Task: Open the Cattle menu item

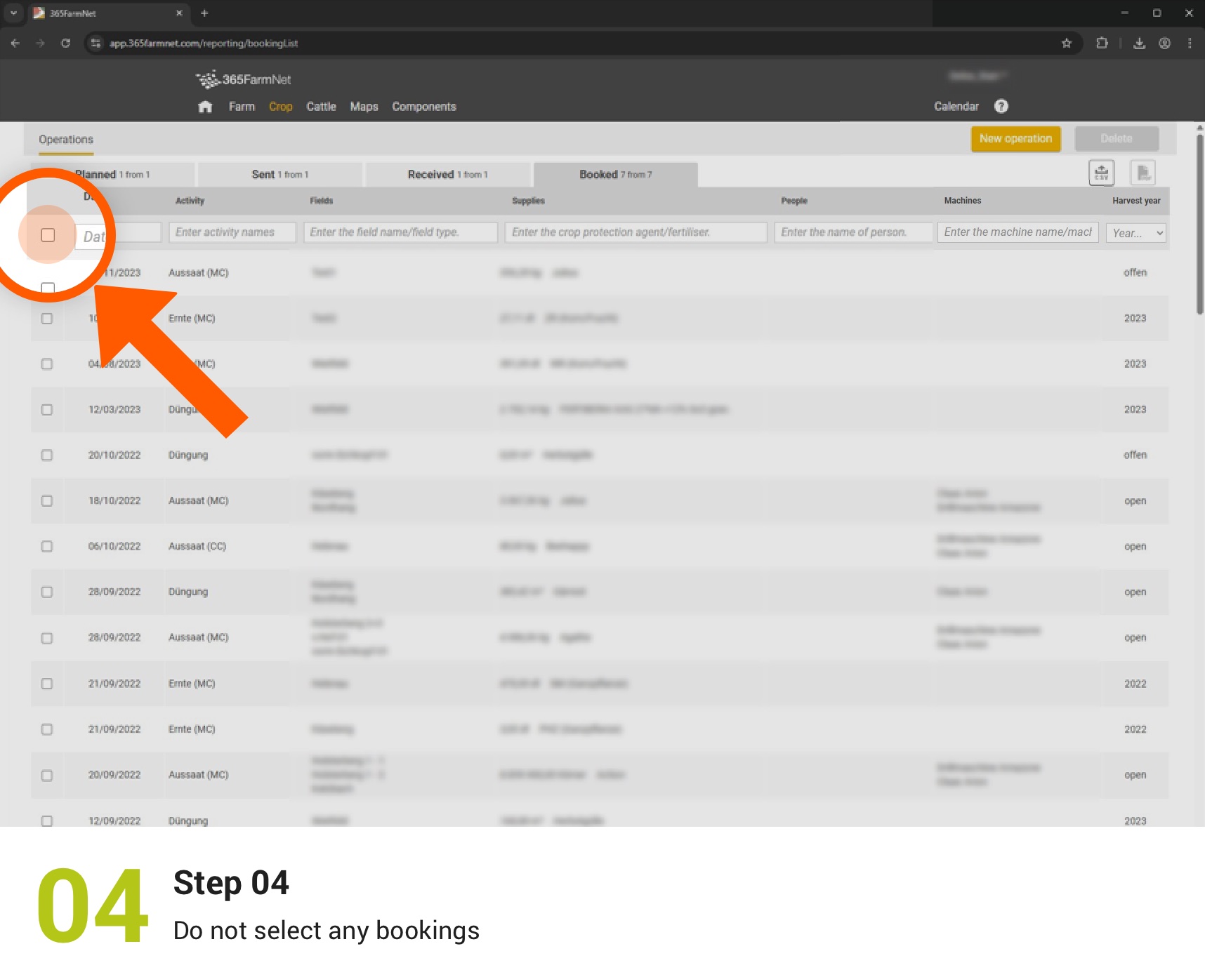Action: [x=320, y=106]
